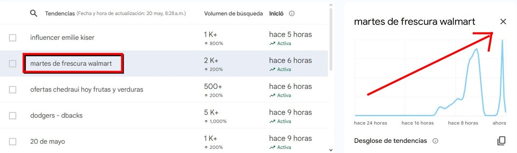Enable the dodgers - dbacks checkbox
This screenshot has width=517, height=153.
tap(13, 116)
